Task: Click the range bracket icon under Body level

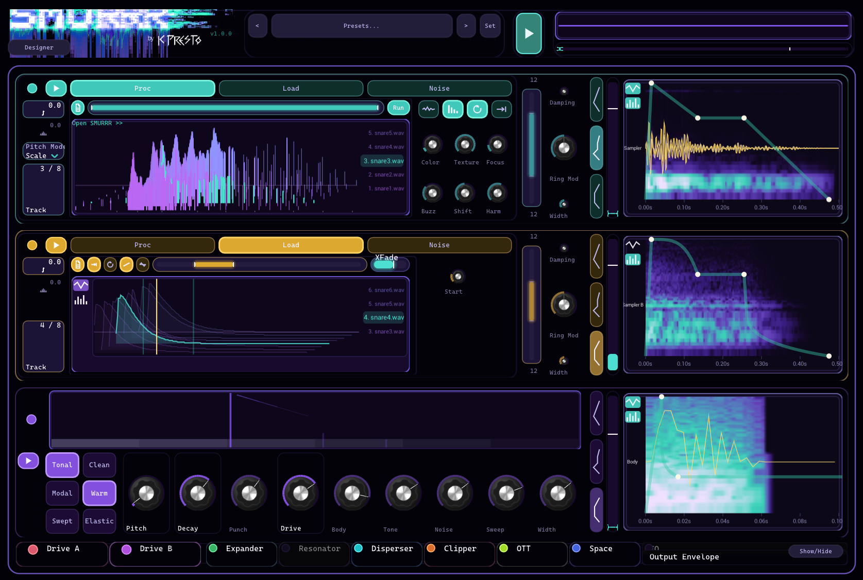Action: [x=613, y=527]
